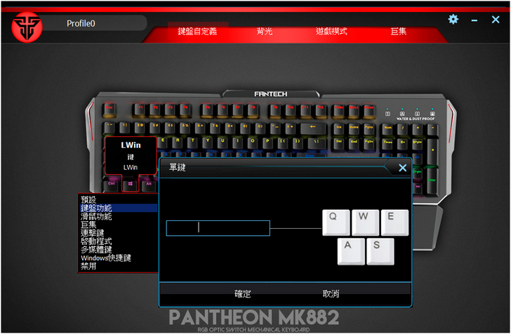Choose 鍵盤功能 in the function list
Viewport: 511px width, 334px height.
coord(119,208)
